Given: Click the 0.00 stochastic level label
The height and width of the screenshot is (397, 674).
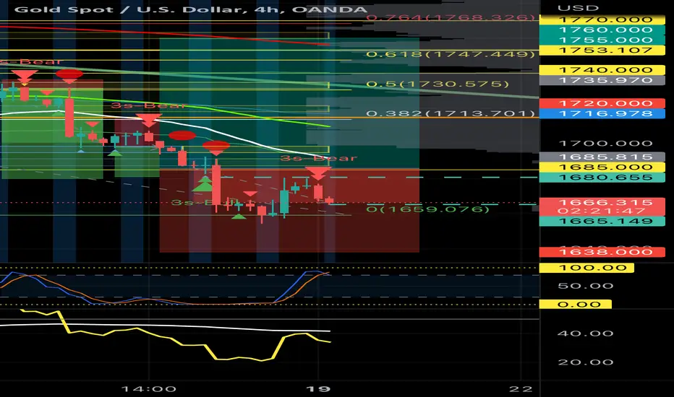Looking at the screenshot, I should [x=575, y=305].
